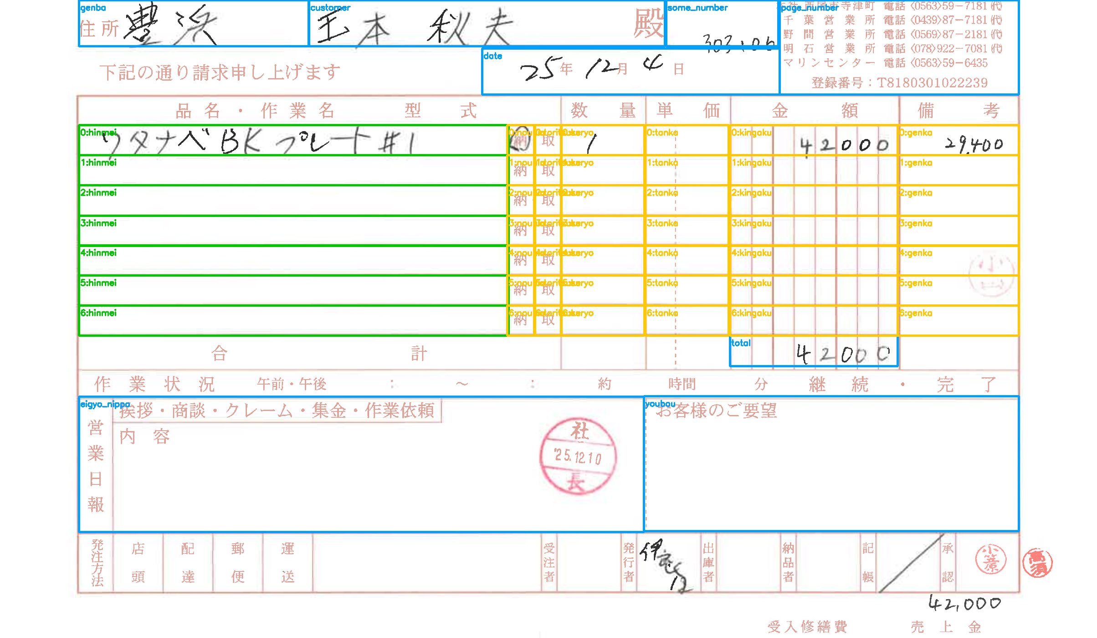Click the 継続・完了 text
Viewport: 1097px width, 638px height.
pyautogui.click(x=903, y=385)
